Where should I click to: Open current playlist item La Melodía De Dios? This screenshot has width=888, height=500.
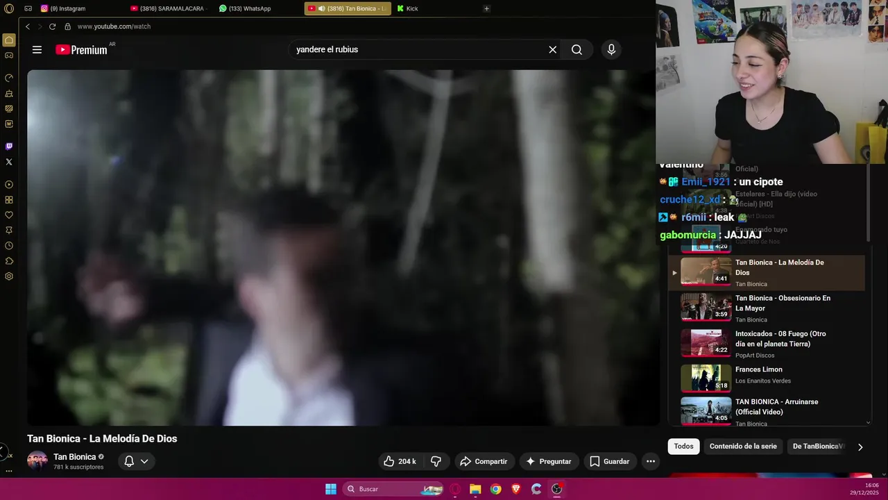point(767,272)
